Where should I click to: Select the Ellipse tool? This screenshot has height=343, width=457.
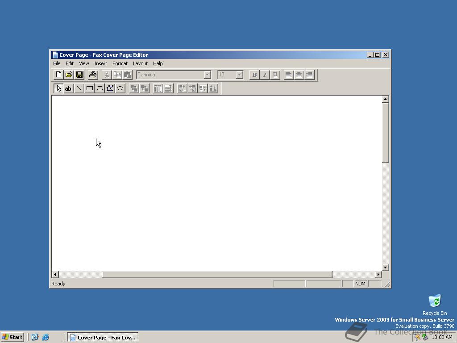(120, 88)
